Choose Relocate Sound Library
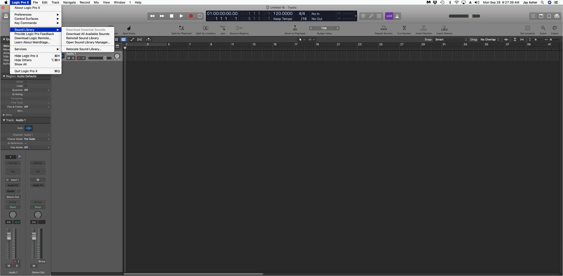Screen dimensions: 563x276 pyautogui.click(x=88, y=49)
